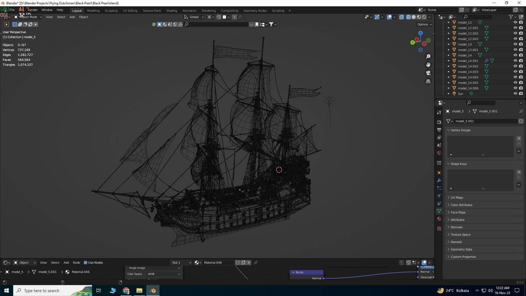
Task: Select material preview viewport shading
Action: coord(419,17)
